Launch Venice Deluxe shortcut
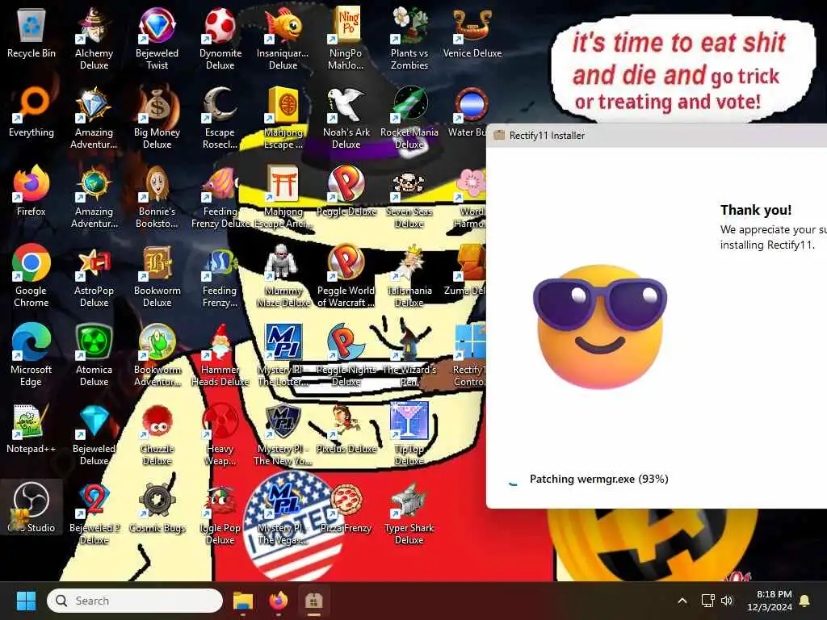This screenshot has height=620, width=827. (472, 32)
